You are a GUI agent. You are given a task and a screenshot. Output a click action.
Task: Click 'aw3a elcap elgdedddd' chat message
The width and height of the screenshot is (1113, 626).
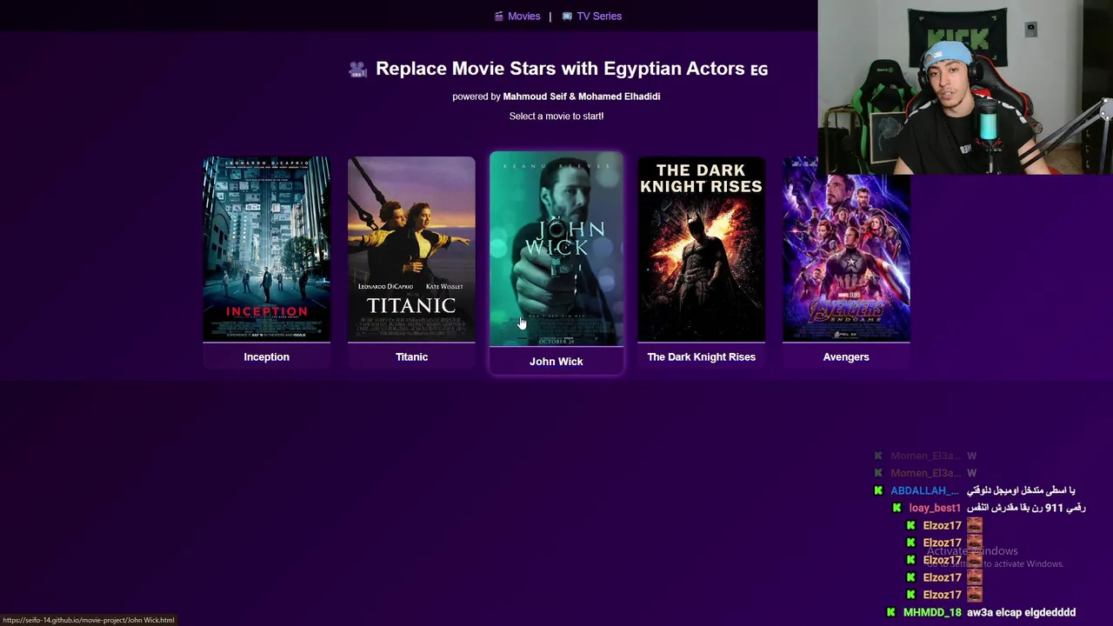1021,612
